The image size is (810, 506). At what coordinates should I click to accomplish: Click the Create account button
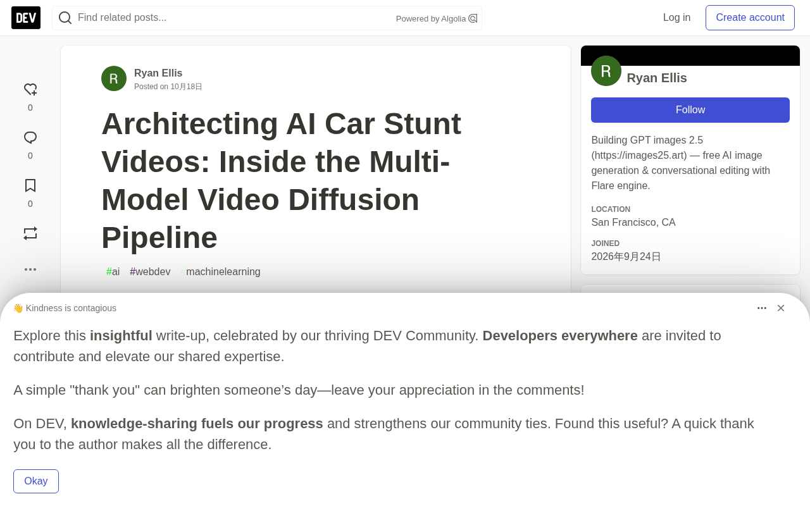point(750,18)
